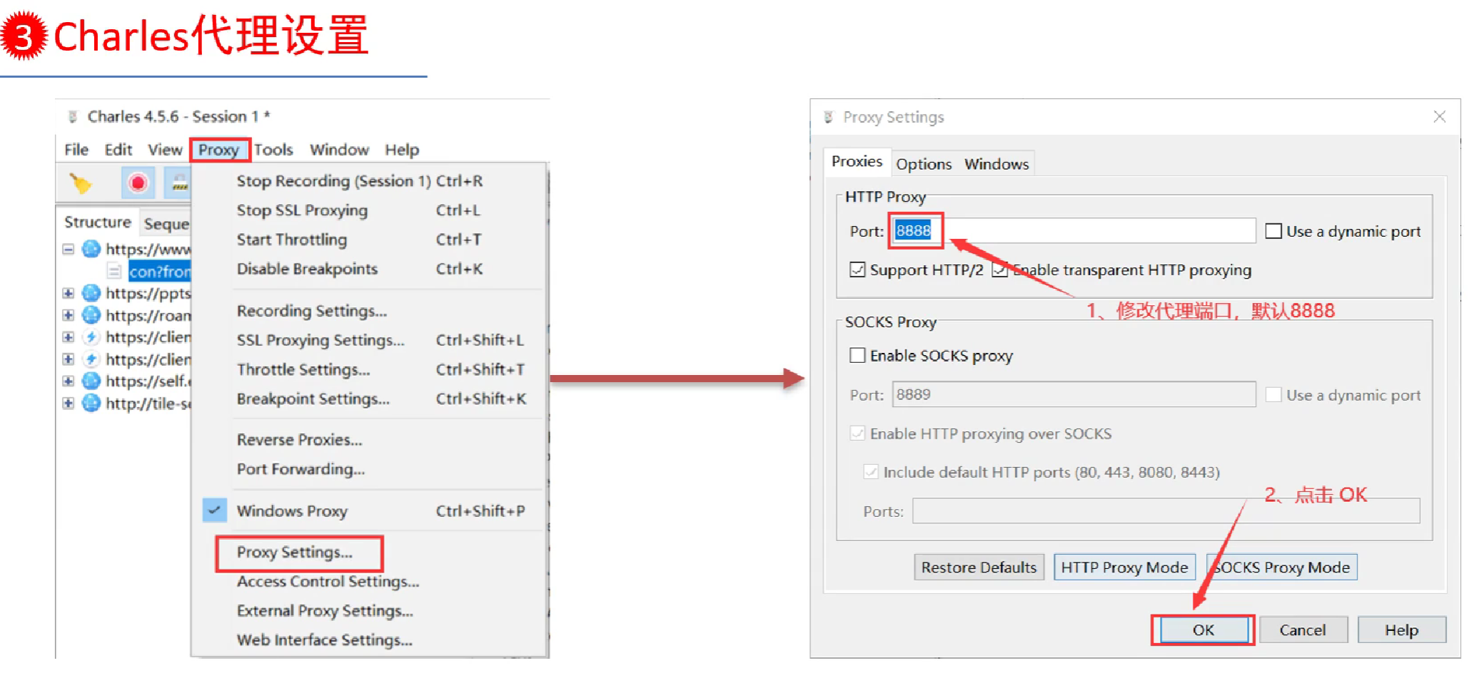Switch to the Sequence tab
Image resolution: width=1479 pixels, height=683 pixels.
(167, 224)
